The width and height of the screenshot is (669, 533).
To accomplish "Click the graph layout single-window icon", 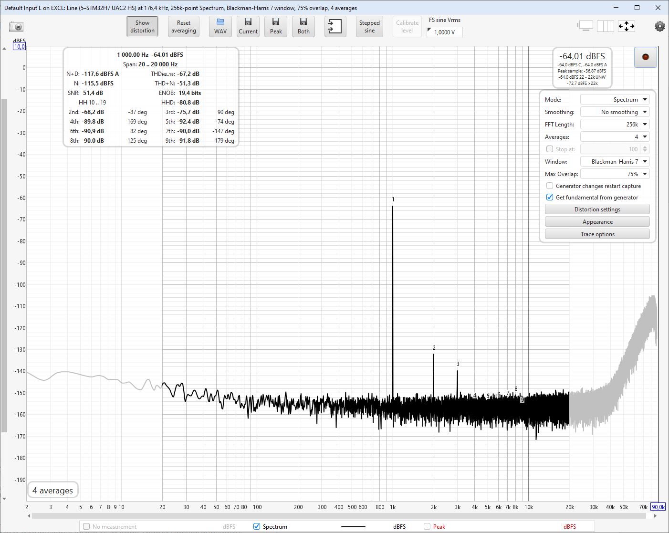I will (585, 26).
